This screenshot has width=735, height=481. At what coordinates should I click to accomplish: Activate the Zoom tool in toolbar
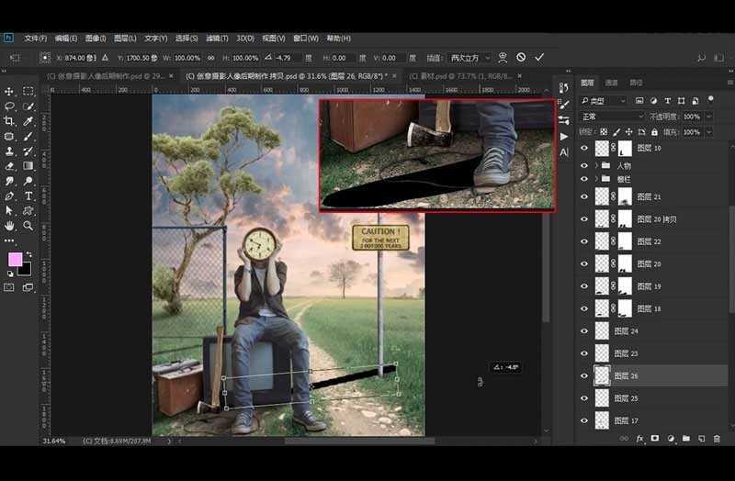28,225
